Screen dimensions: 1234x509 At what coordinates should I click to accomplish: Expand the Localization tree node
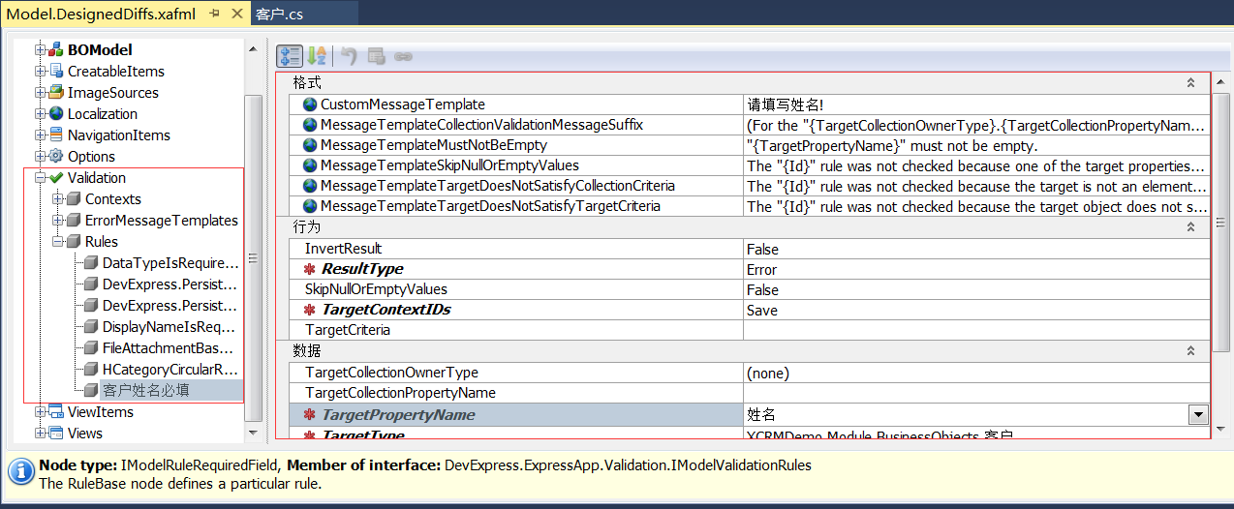pyautogui.click(x=41, y=113)
